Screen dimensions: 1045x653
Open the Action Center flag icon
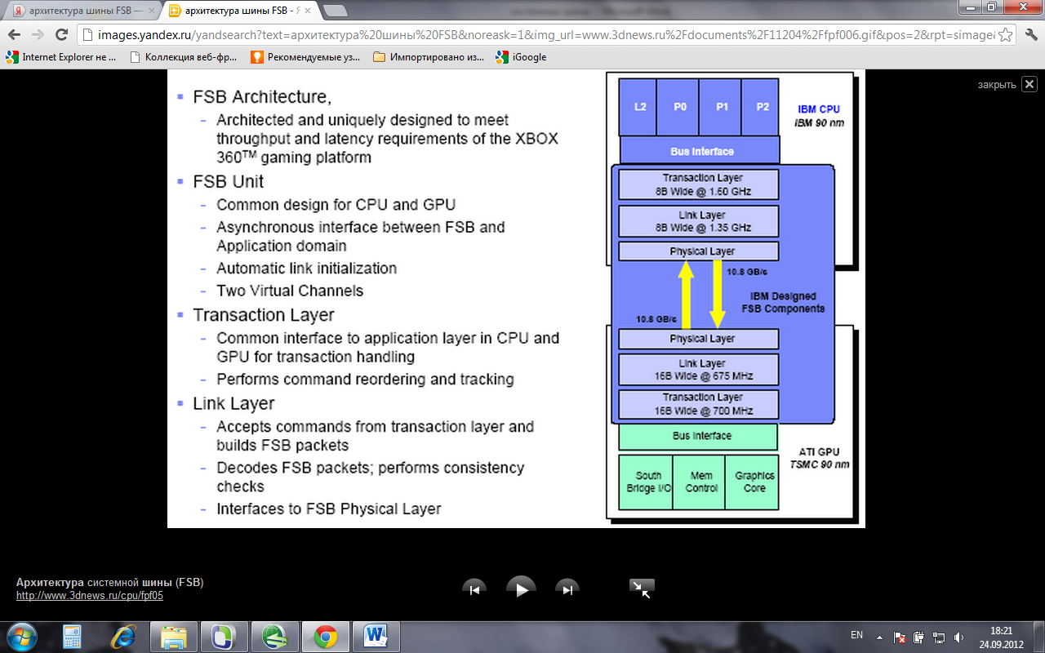[x=900, y=637]
